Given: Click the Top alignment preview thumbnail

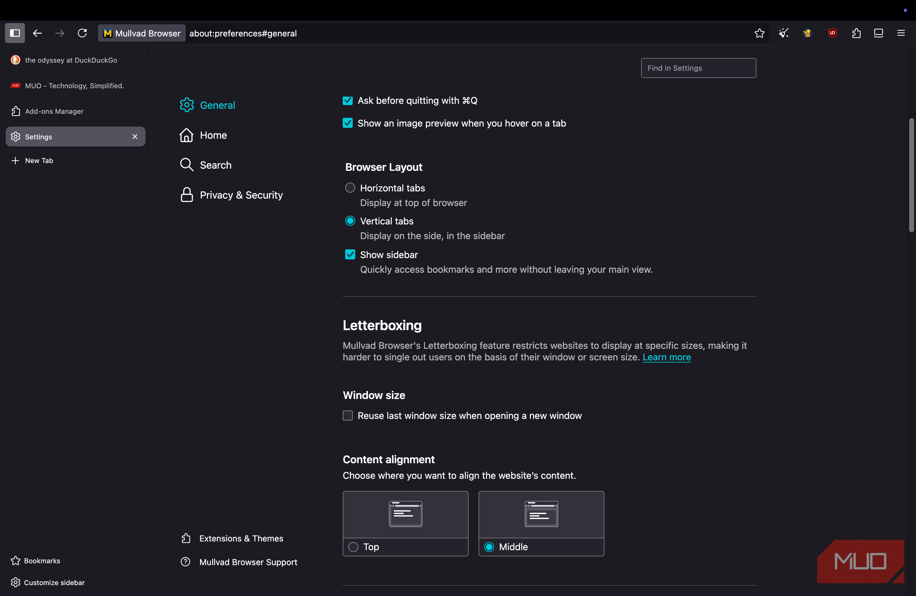Looking at the screenshot, I should [405, 514].
